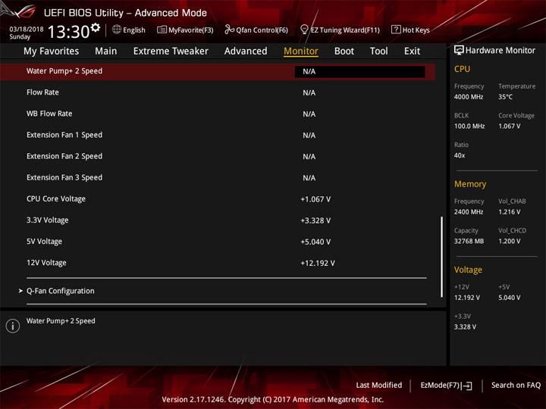Click the settings gear icon beside the clock

tap(96, 27)
